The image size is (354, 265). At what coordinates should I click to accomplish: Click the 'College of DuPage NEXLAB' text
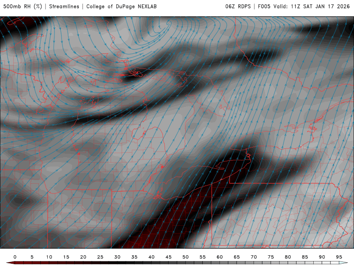tap(121, 6)
